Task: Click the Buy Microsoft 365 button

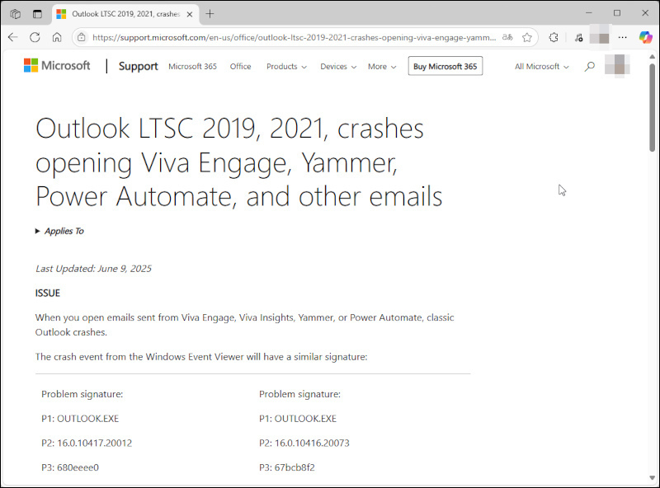Action: click(445, 67)
